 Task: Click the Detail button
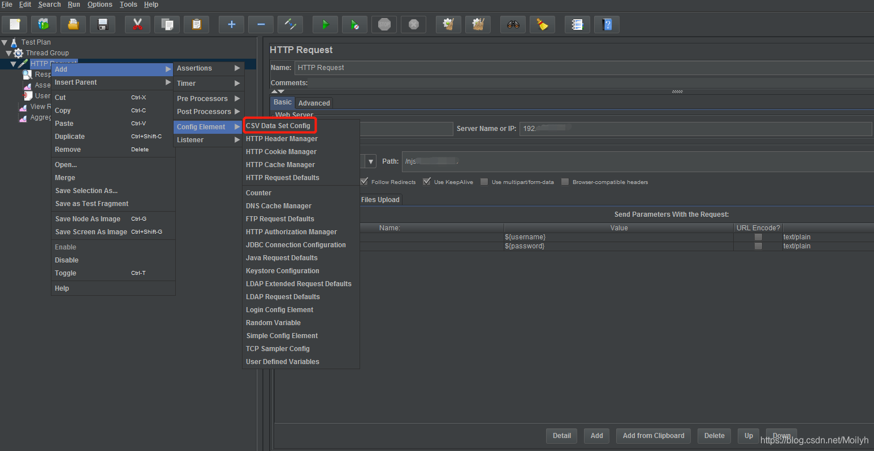(x=561, y=436)
